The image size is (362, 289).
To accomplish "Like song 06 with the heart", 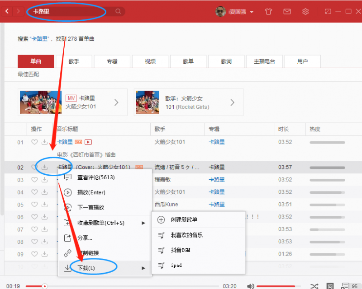I will [34, 217].
